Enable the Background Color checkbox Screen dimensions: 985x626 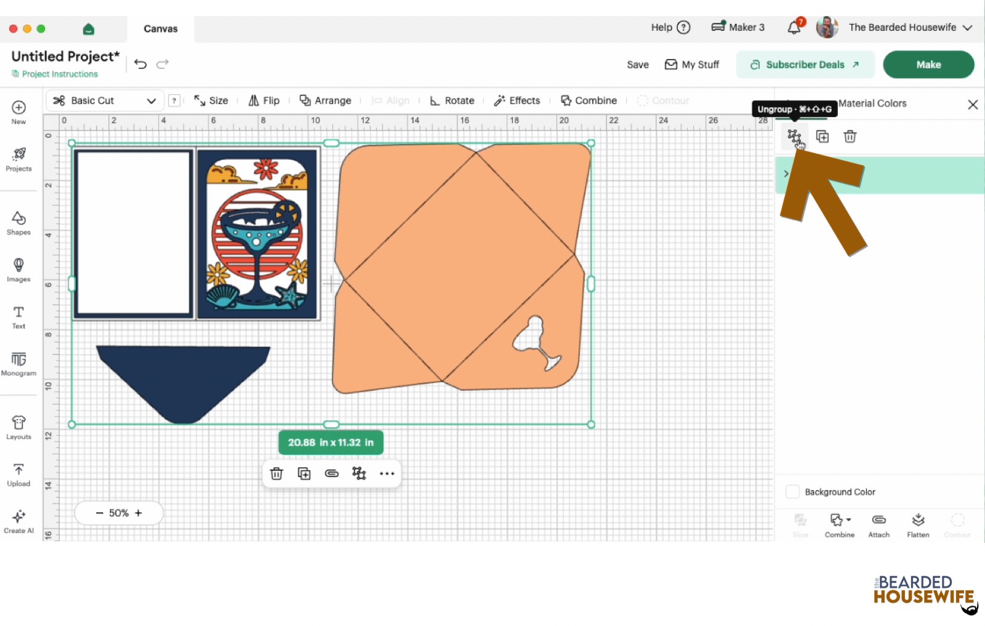(x=793, y=492)
